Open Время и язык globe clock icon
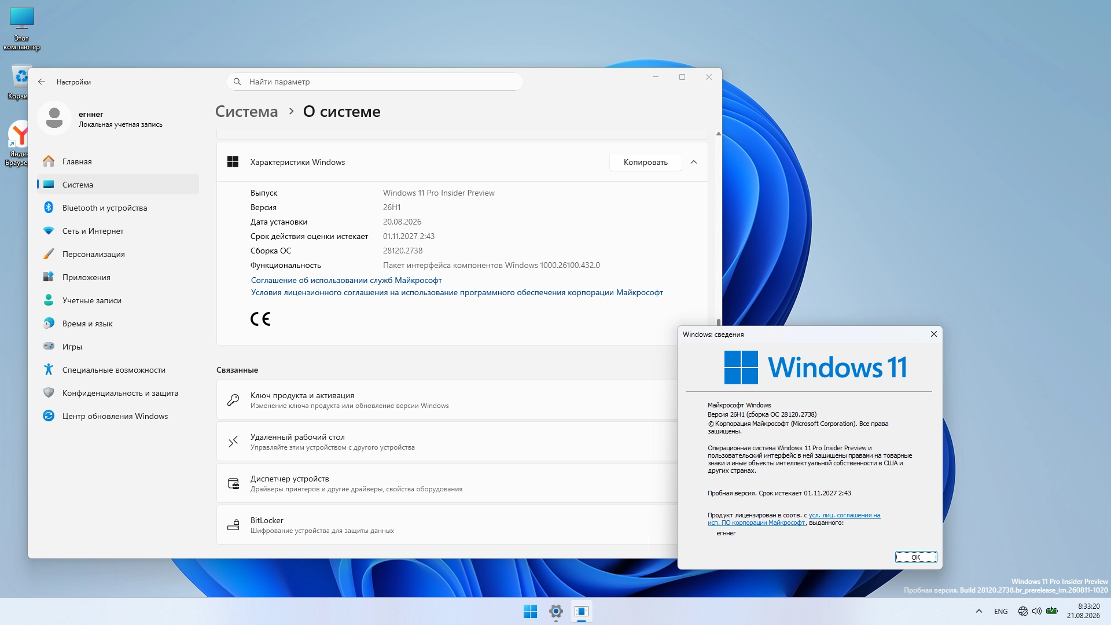The height and width of the screenshot is (625, 1111). [x=49, y=323]
